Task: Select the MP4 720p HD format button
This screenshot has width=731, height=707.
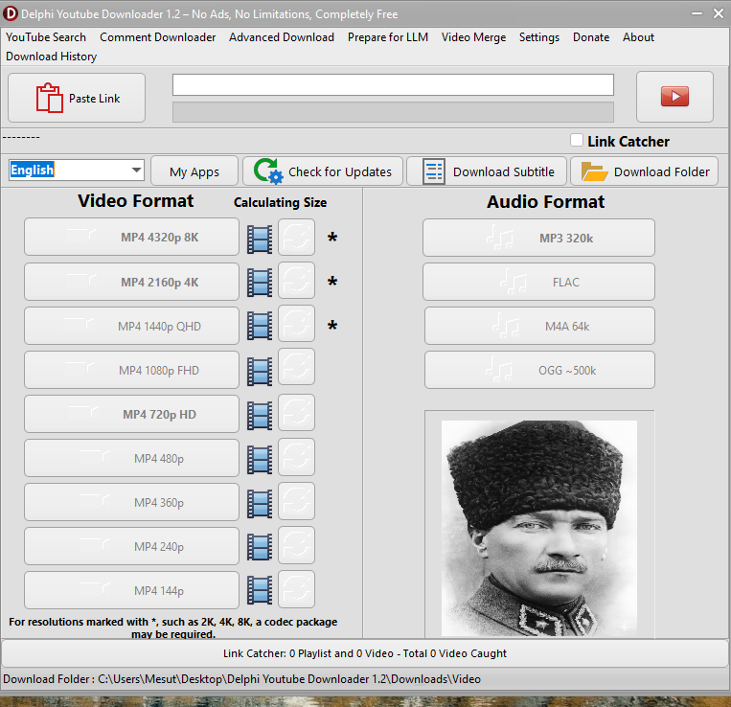Action: coord(131,414)
